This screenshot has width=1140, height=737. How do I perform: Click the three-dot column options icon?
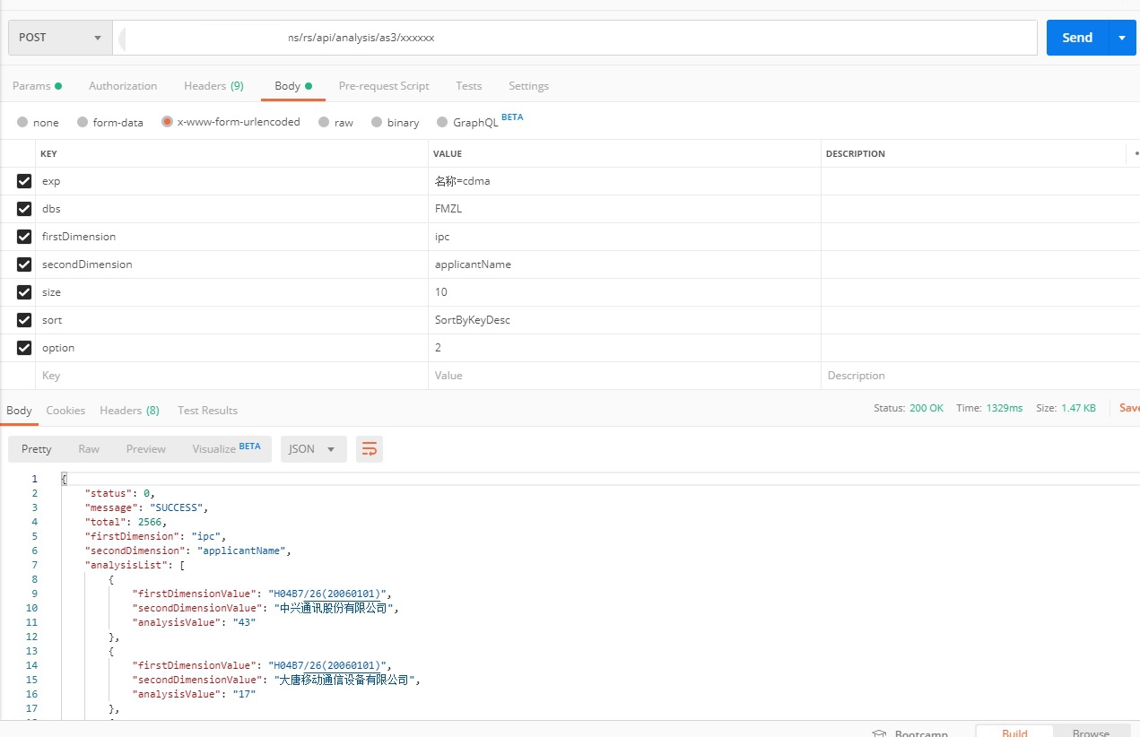coord(1136,153)
